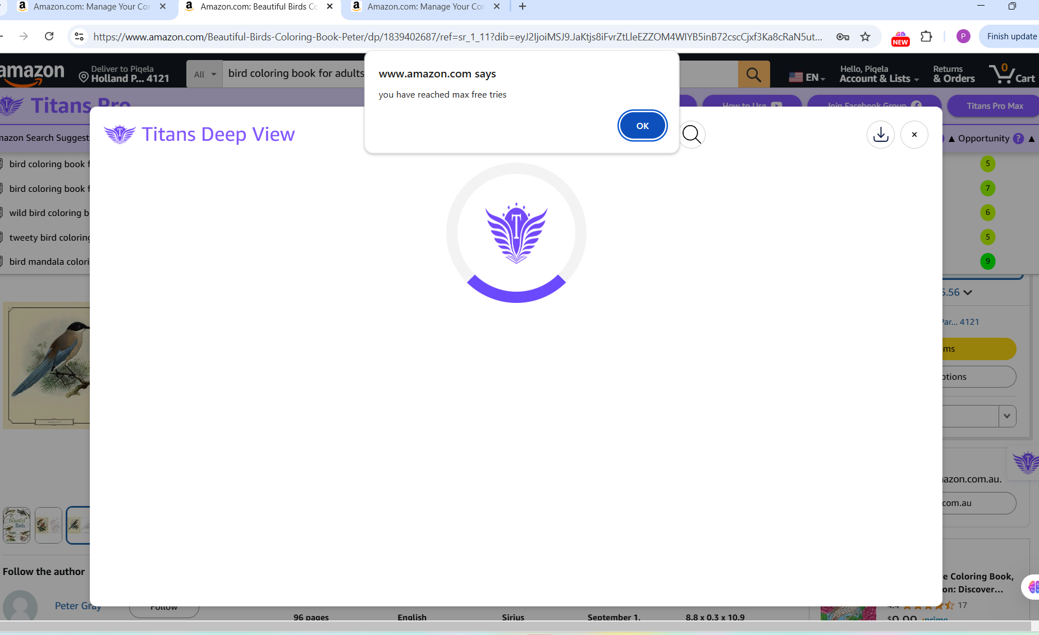The image size is (1039, 635).
Task: Click the Opportunity column sort arrow
Action: [x=1031, y=139]
